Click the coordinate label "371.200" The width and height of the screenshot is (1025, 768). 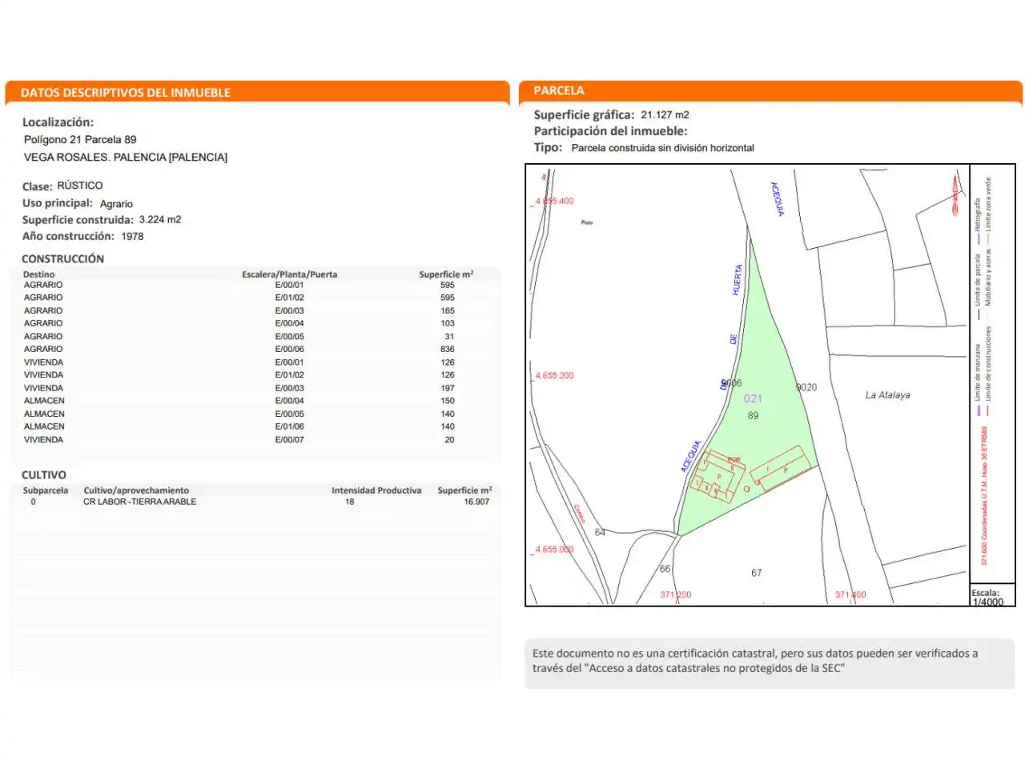tap(676, 595)
